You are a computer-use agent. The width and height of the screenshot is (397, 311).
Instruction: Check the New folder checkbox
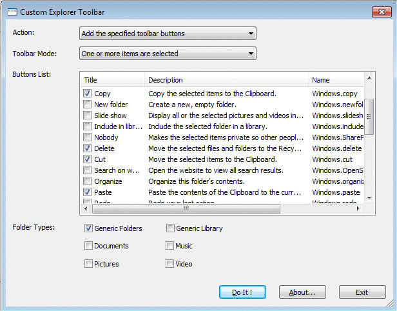88,104
